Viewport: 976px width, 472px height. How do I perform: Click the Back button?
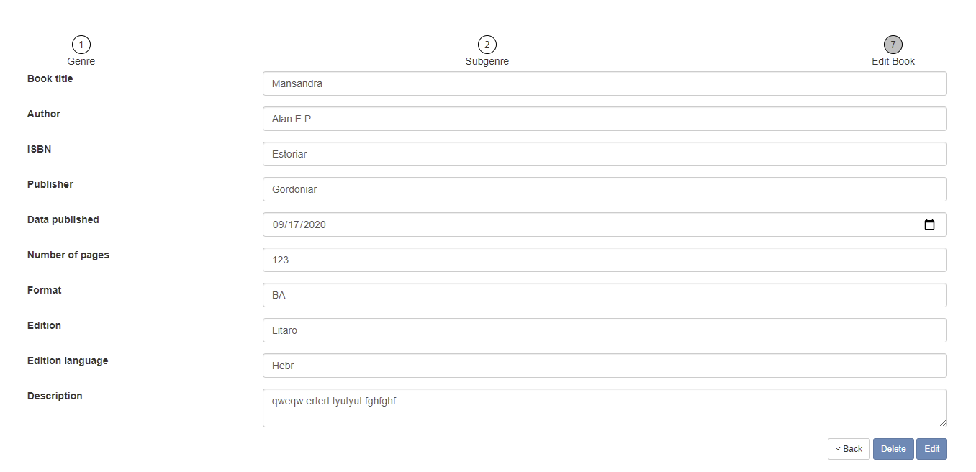point(849,449)
